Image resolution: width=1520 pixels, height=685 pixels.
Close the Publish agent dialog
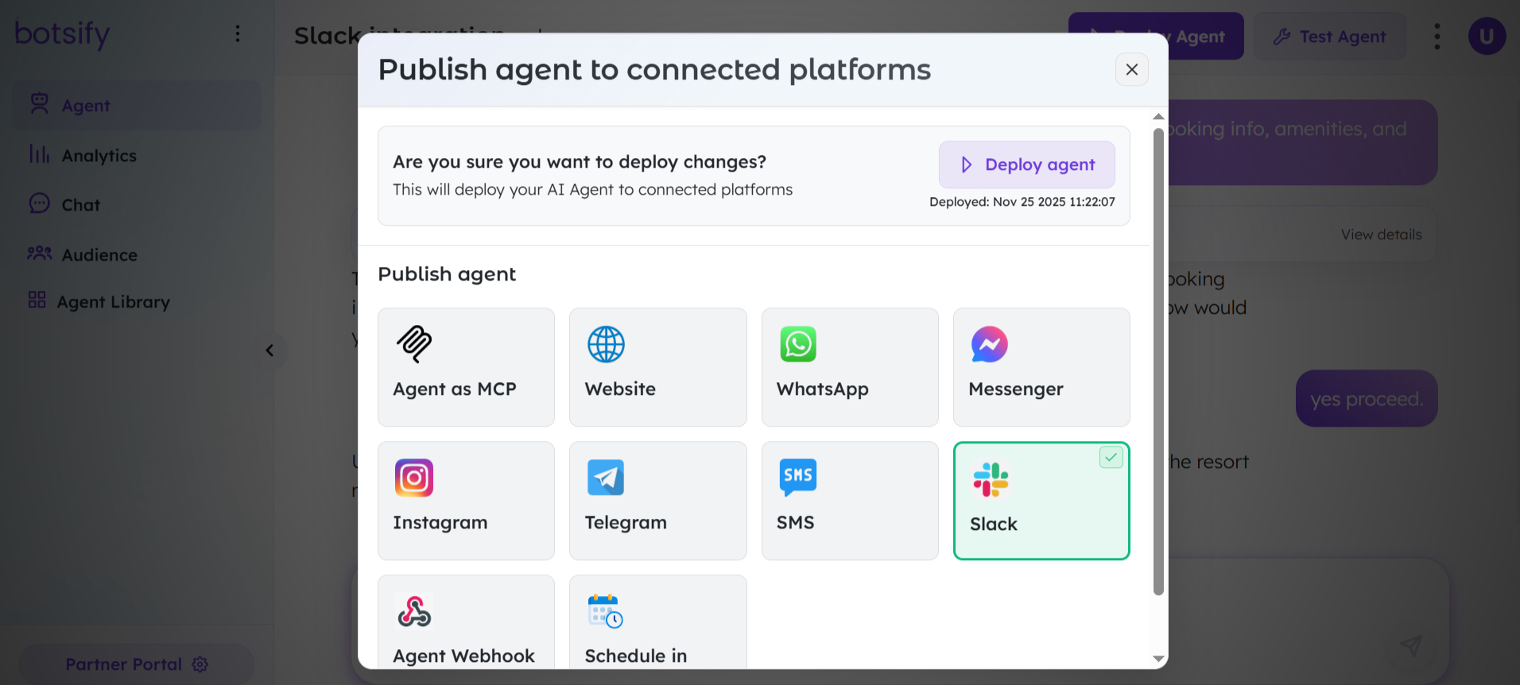coord(1131,70)
